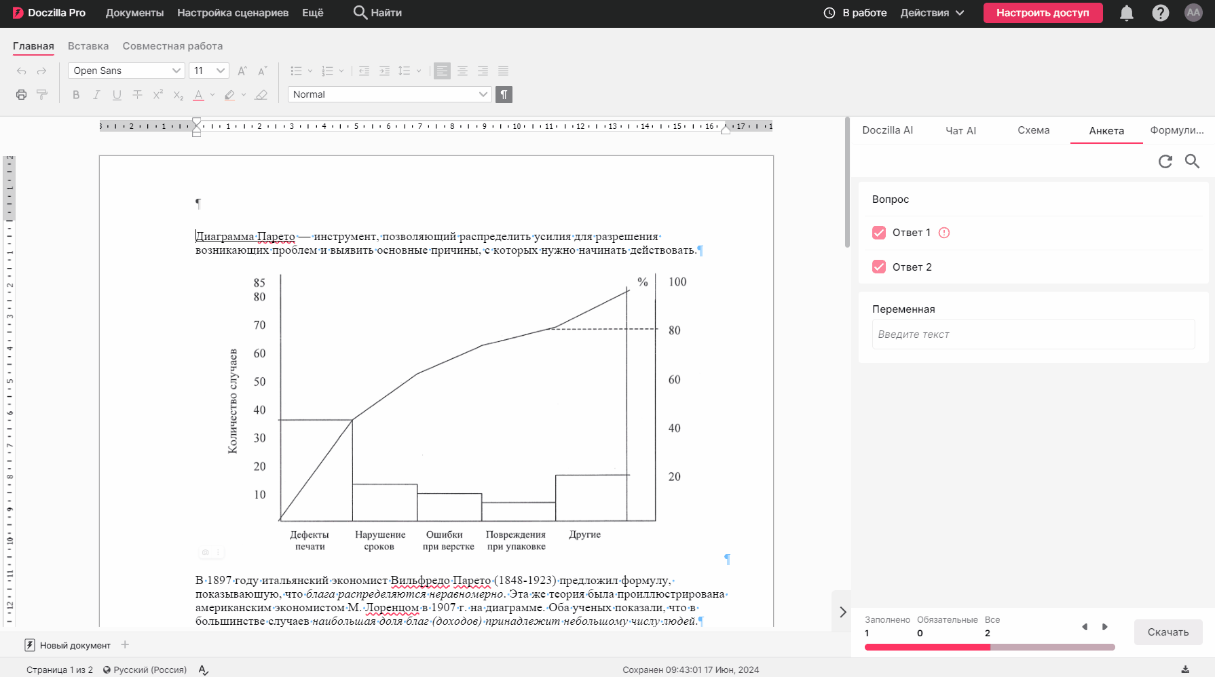Viewport: 1215px width, 677px height.
Task: Decrease font size with A- icon
Action: click(x=263, y=71)
